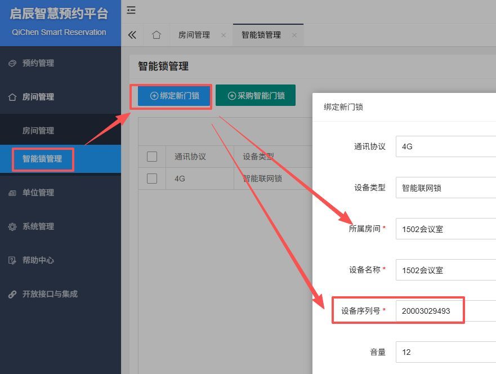Open 帮助中心 from sidebar
This screenshot has height=374, width=496.
coord(38,260)
